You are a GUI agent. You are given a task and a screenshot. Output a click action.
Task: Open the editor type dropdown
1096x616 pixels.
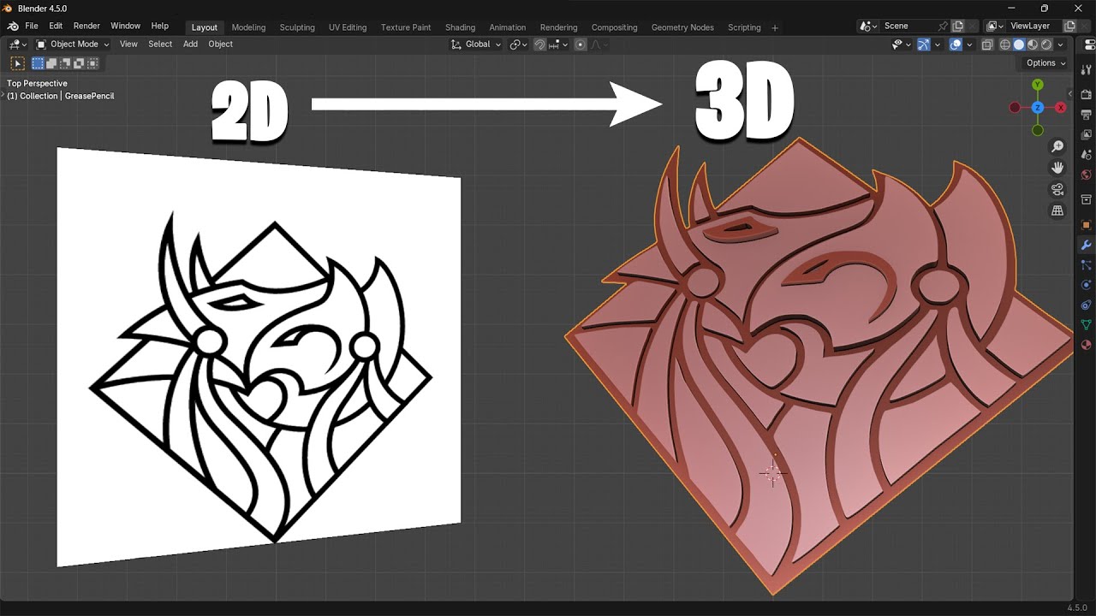(16, 44)
